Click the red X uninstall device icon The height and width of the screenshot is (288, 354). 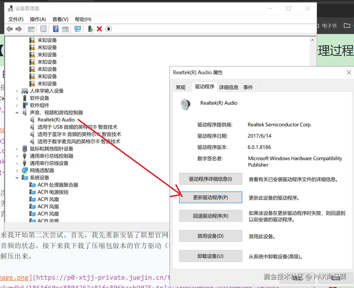coord(99,29)
